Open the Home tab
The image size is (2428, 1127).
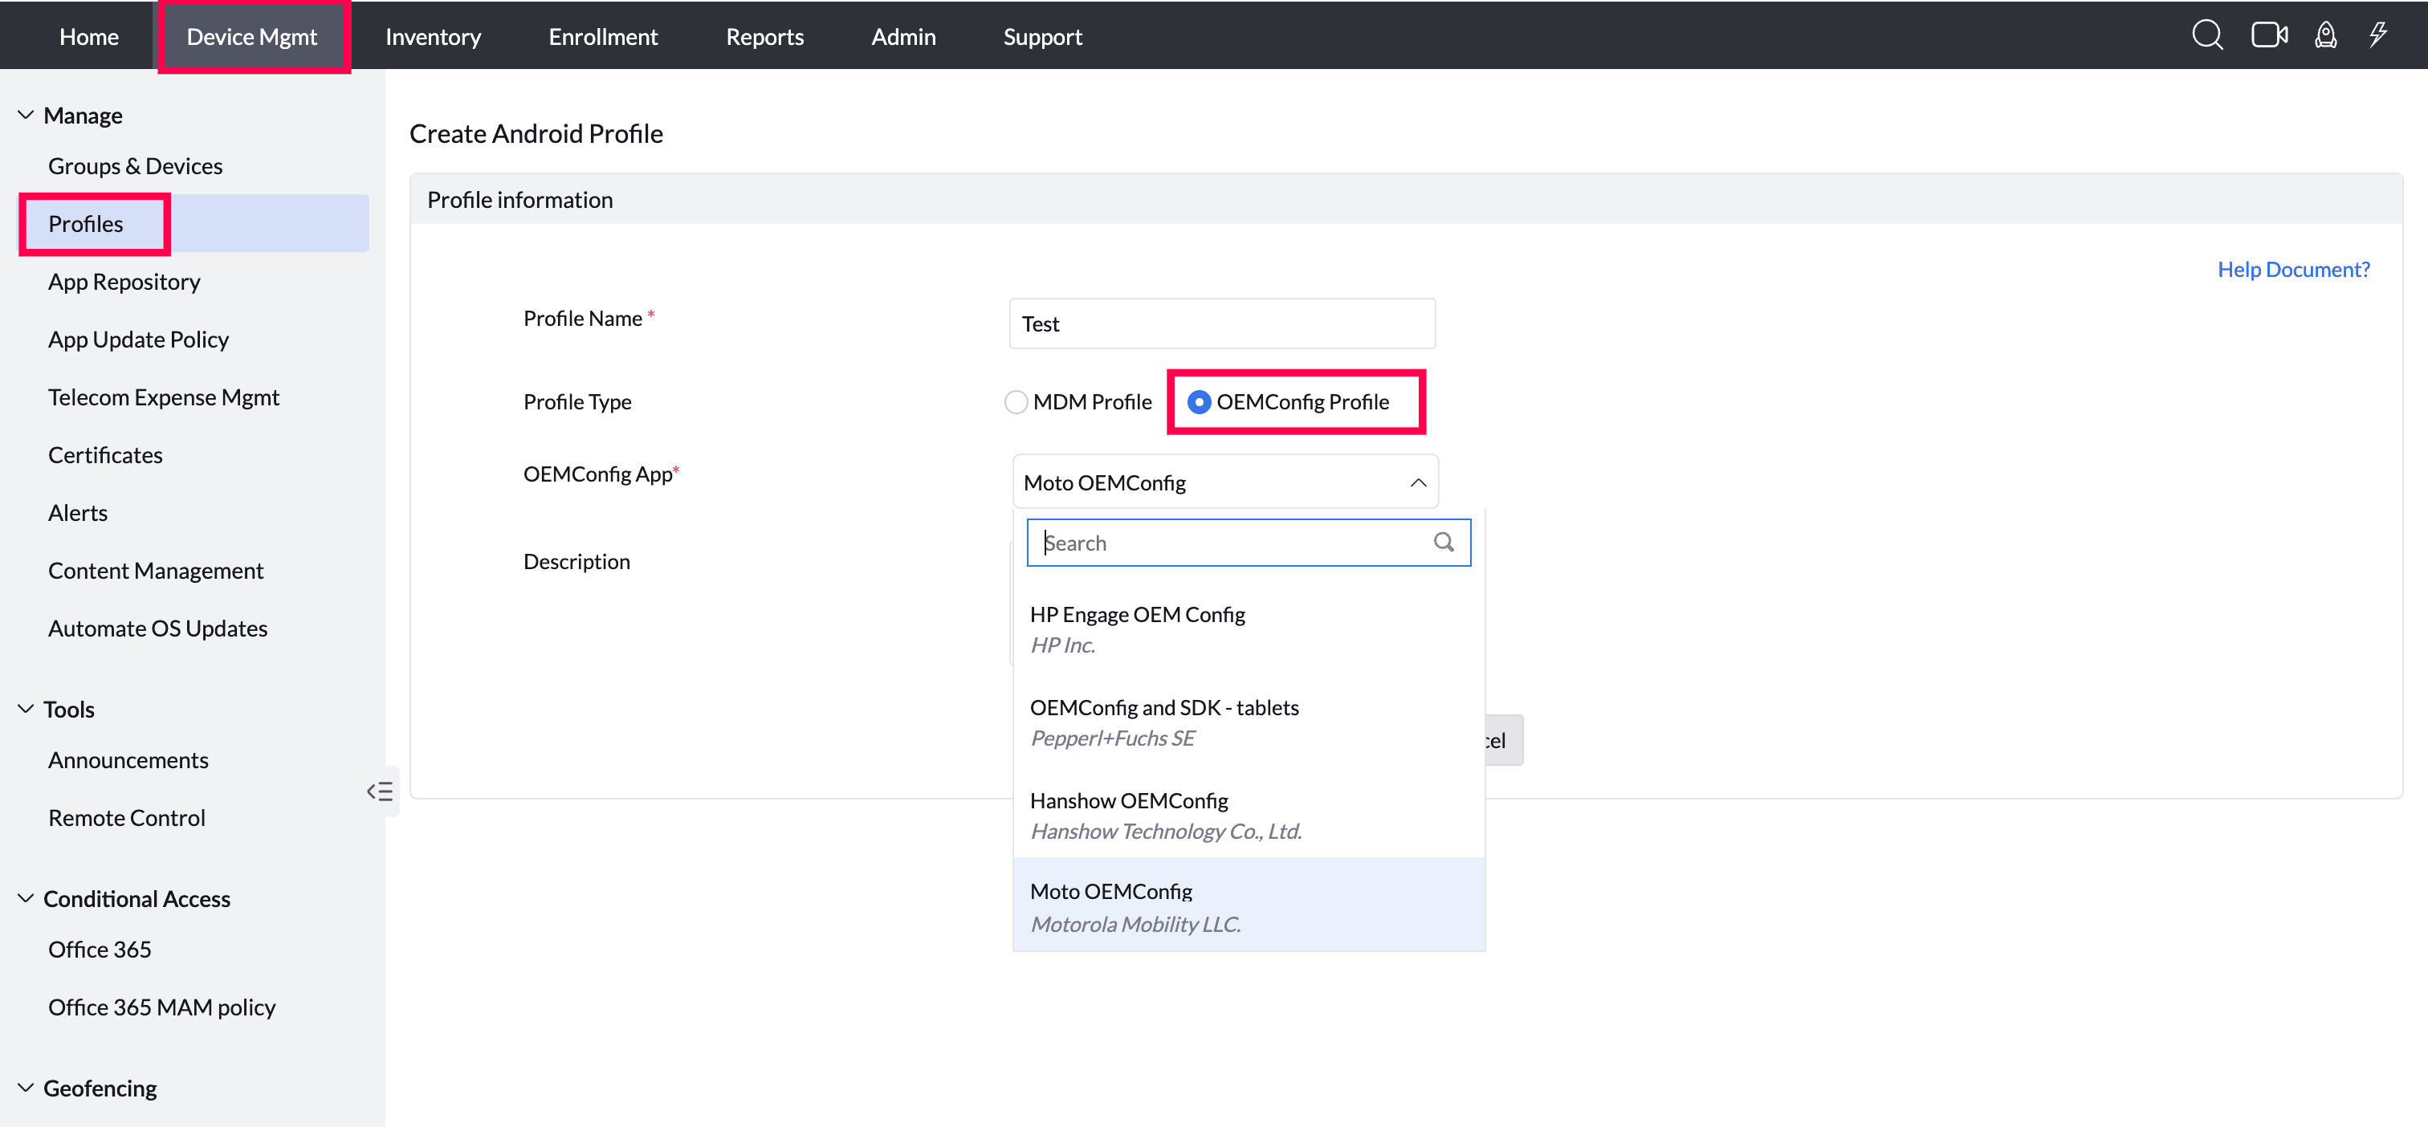pyautogui.click(x=88, y=36)
